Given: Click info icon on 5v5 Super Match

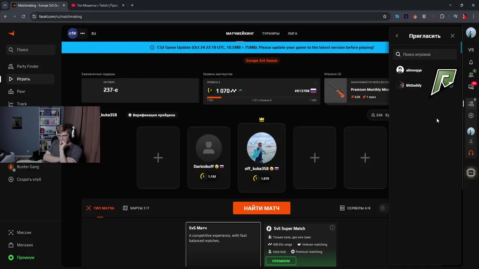Looking at the screenshot, I should click(x=332, y=228).
